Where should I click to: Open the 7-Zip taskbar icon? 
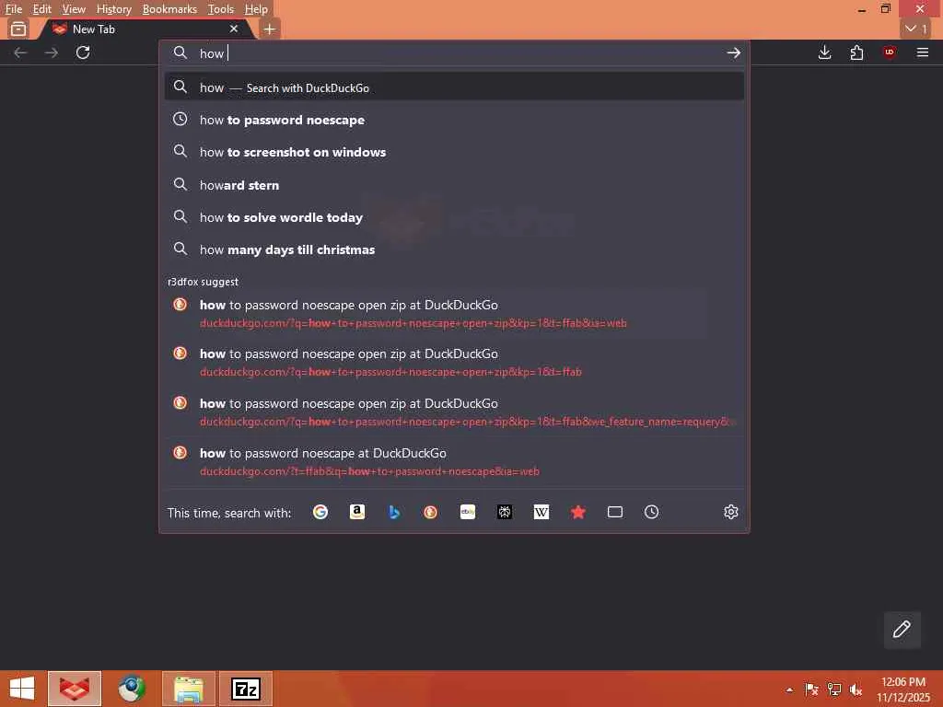tap(246, 689)
